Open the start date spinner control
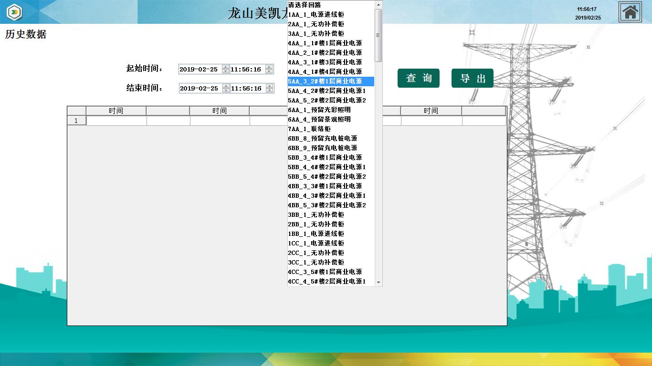The image size is (652, 366). [226, 70]
